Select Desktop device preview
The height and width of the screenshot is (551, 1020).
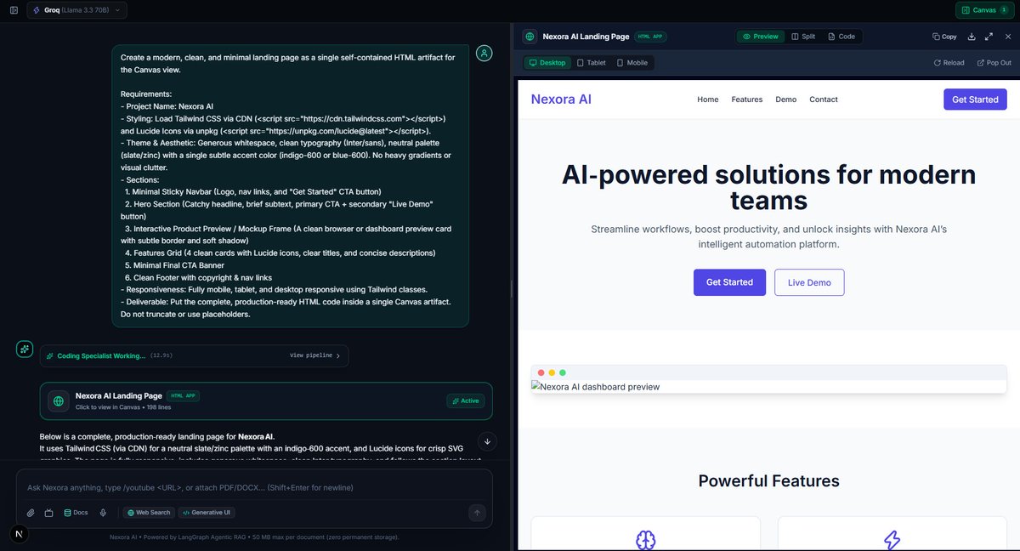547,63
